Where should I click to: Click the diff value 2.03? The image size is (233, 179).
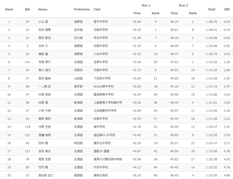pos(227,54)
